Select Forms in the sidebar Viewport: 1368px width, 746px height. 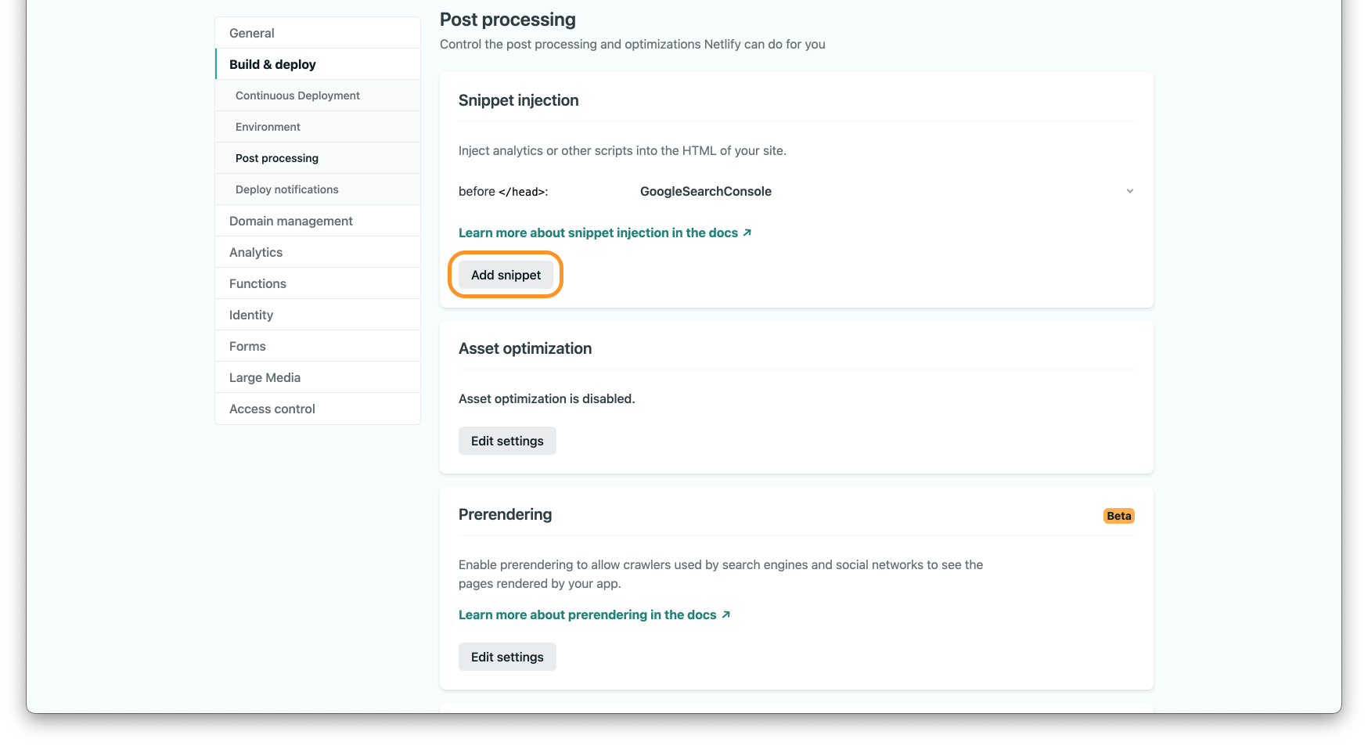tap(247, 346)
